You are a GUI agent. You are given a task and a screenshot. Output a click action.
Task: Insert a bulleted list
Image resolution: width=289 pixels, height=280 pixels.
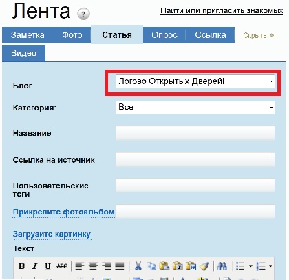pyautogui.click(x=240, y=266)
